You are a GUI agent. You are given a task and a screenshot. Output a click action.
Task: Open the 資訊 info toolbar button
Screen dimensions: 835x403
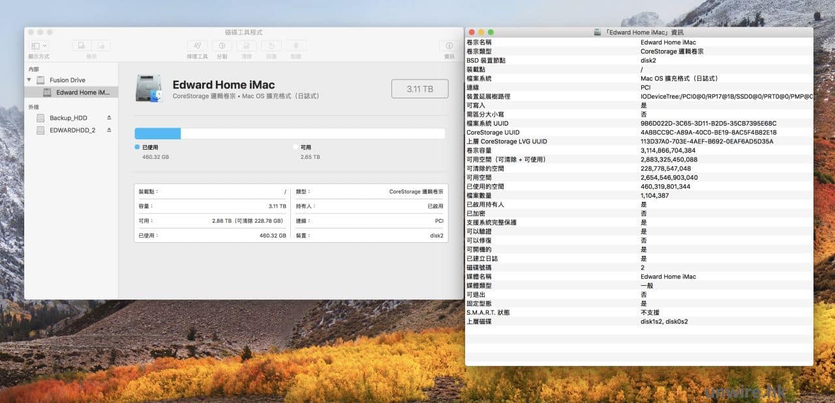pos(449,46)
